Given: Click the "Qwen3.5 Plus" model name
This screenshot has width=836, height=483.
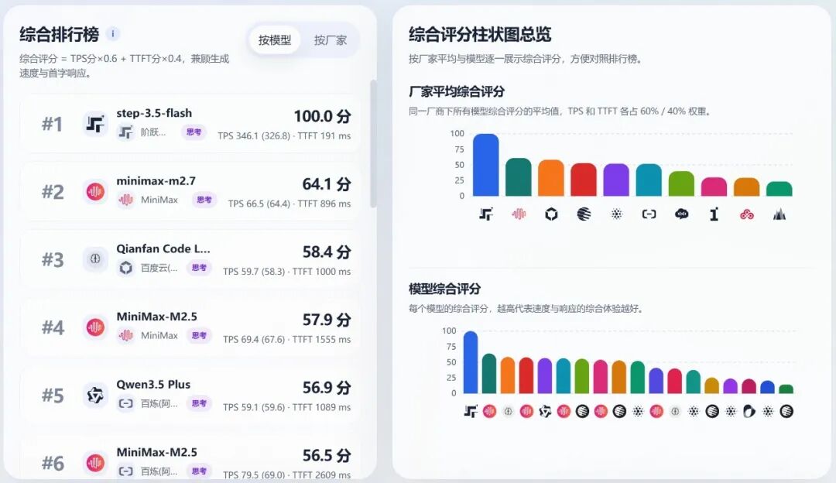Looking at the screenshot, I should point(153,385).
